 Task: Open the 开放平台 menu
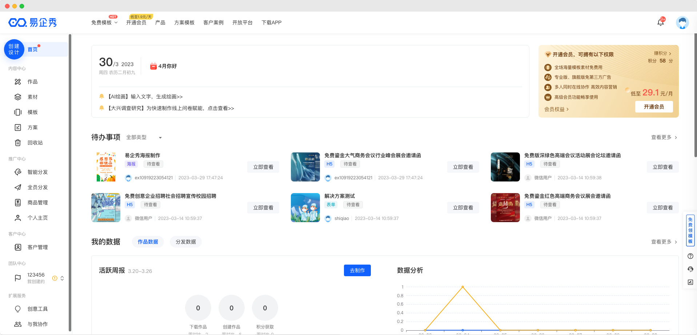point(243,23)
